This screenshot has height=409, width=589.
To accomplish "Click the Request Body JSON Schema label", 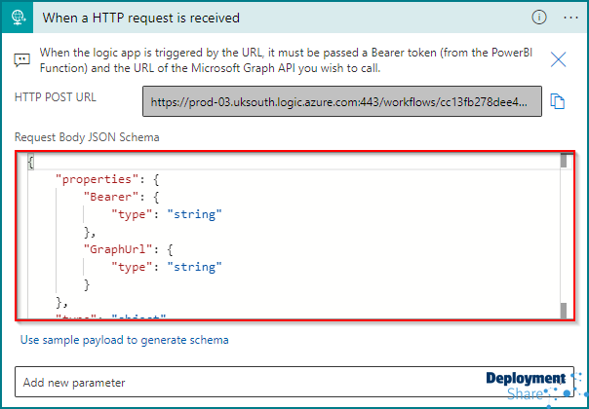I will 87,137.
